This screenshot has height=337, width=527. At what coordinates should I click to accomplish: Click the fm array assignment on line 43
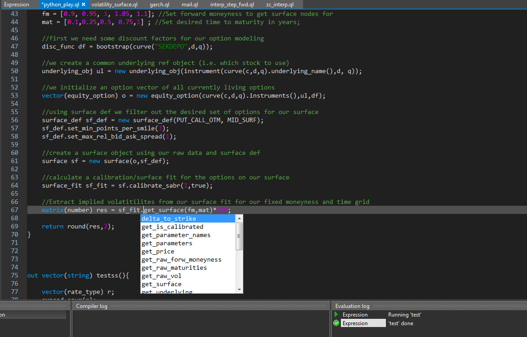pos(98,14)
